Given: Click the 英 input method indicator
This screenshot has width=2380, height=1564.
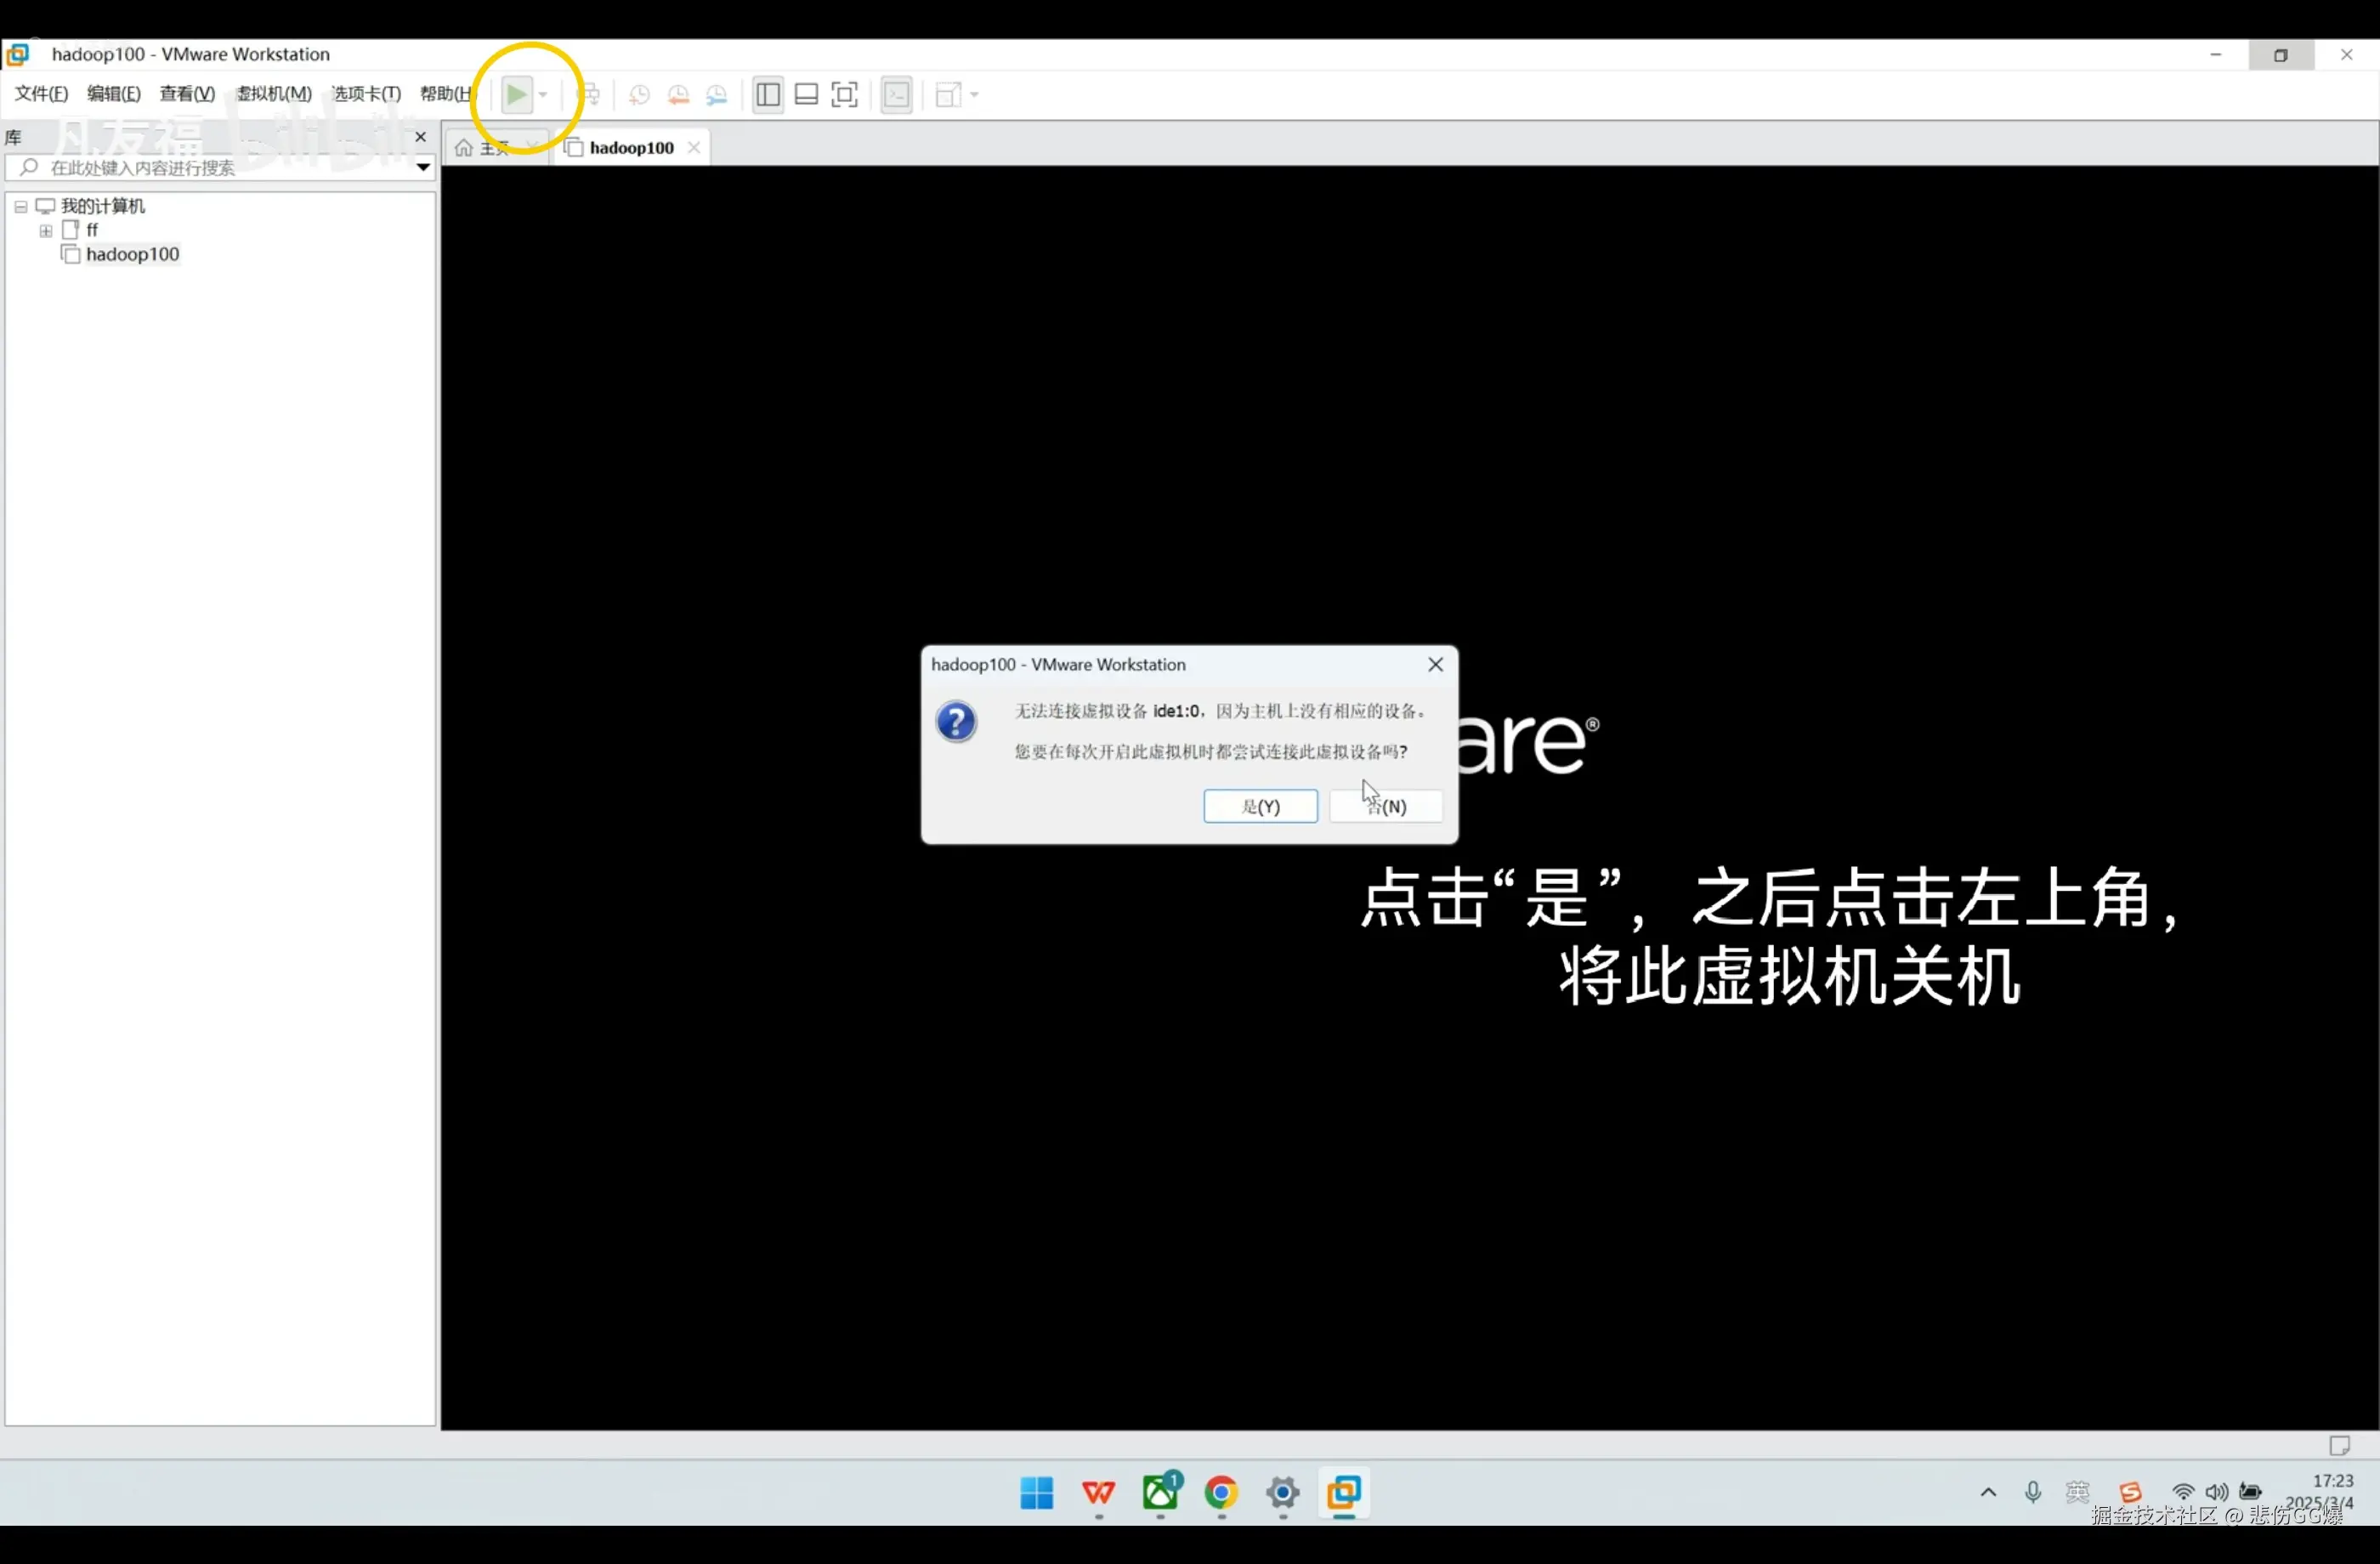Looking at the screenshot, I should [x=2078, y=1492].
